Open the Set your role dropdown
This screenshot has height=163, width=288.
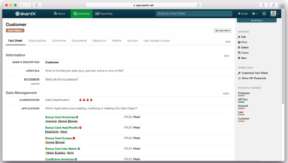(223, 30)
